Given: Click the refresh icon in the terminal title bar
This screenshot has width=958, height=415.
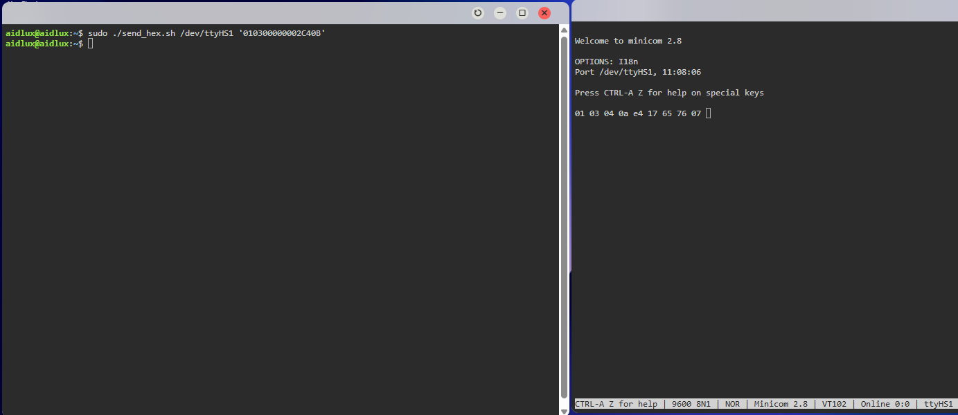Looking at the screenshot, I should point(477,13).
